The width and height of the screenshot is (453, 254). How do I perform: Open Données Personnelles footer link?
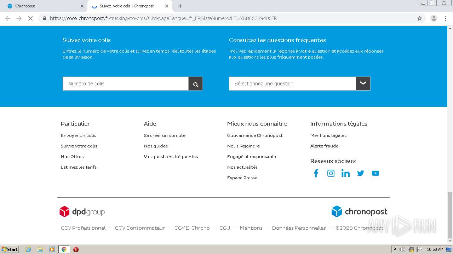pos(299,228)
